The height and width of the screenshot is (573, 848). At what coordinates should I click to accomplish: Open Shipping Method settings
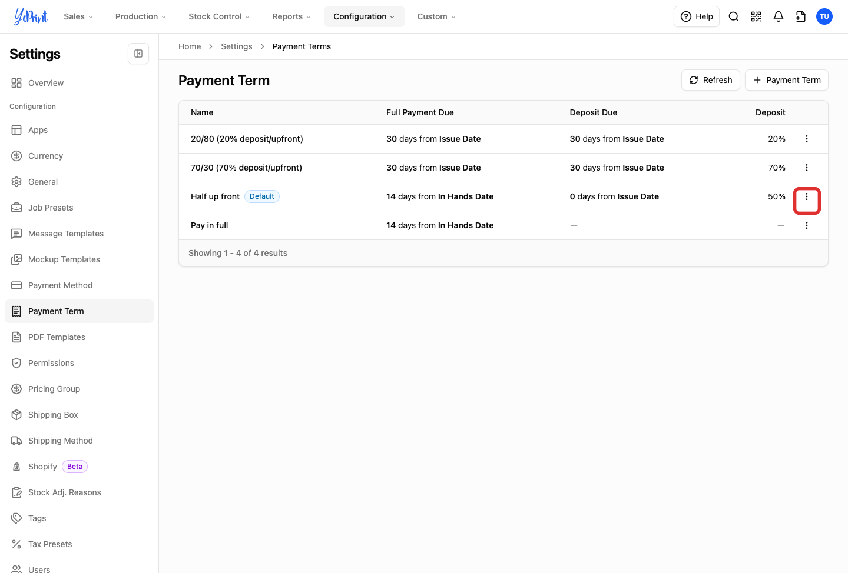click(x=79, y=441)
